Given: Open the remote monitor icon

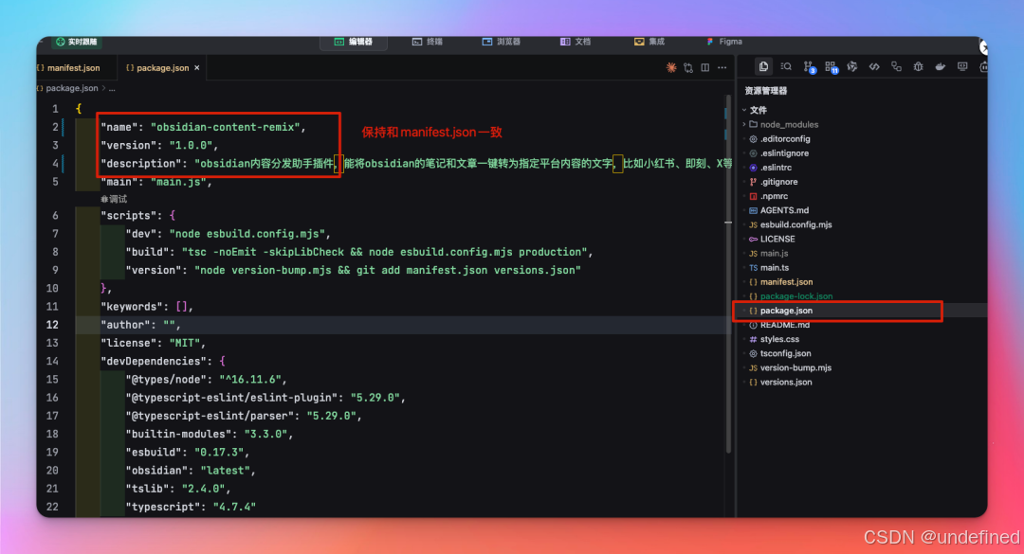Looking at the screenshot, I should click(962, 66).
